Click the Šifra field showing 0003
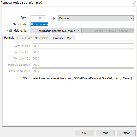137x137 pixels. [x=38, y=18]
